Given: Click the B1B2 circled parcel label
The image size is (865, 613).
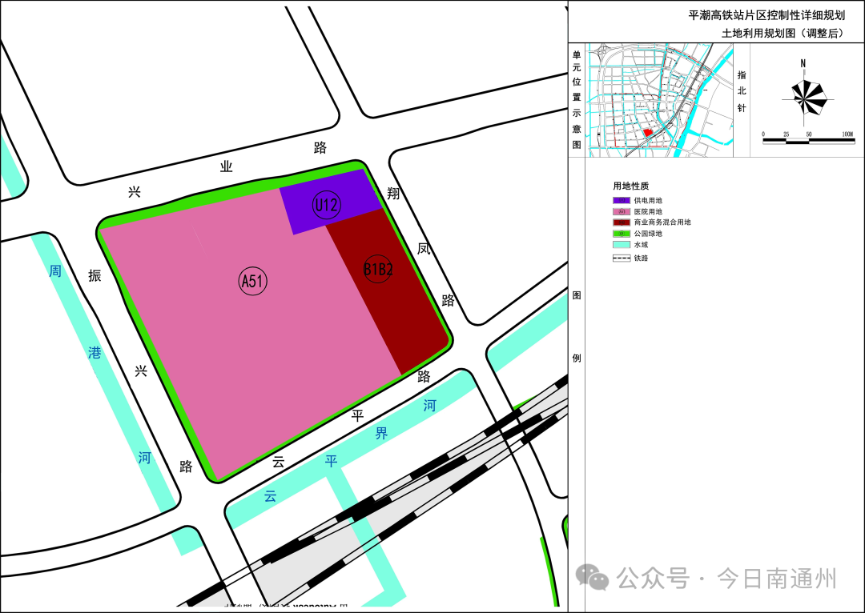Looking at the screenshot, I should tap(378, 270).
